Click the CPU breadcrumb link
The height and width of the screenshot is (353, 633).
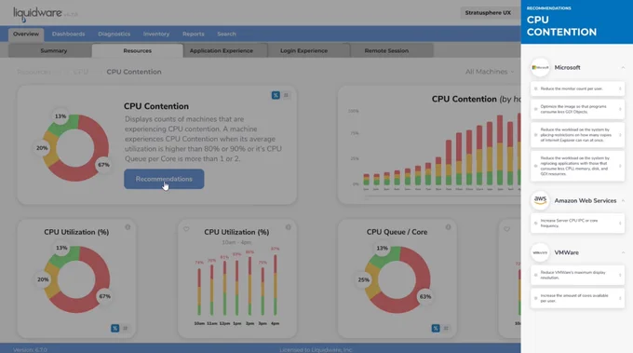click(81, 72)
